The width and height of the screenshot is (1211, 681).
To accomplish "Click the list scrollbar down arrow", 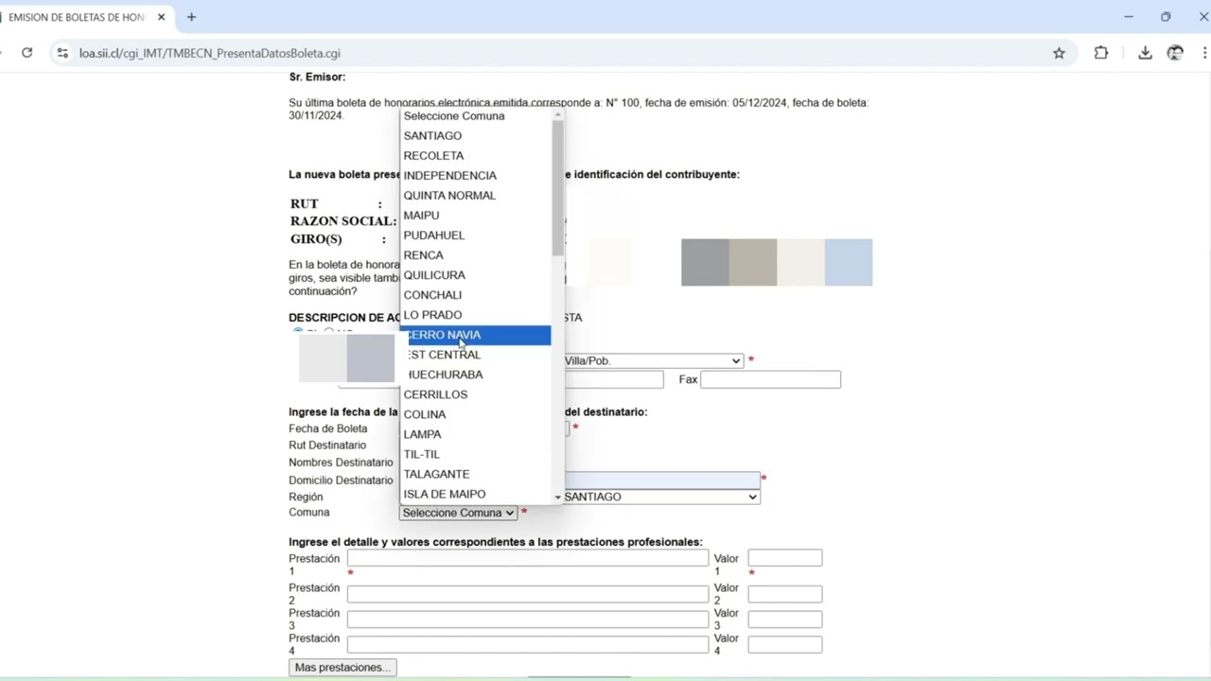I will (557, 498).
